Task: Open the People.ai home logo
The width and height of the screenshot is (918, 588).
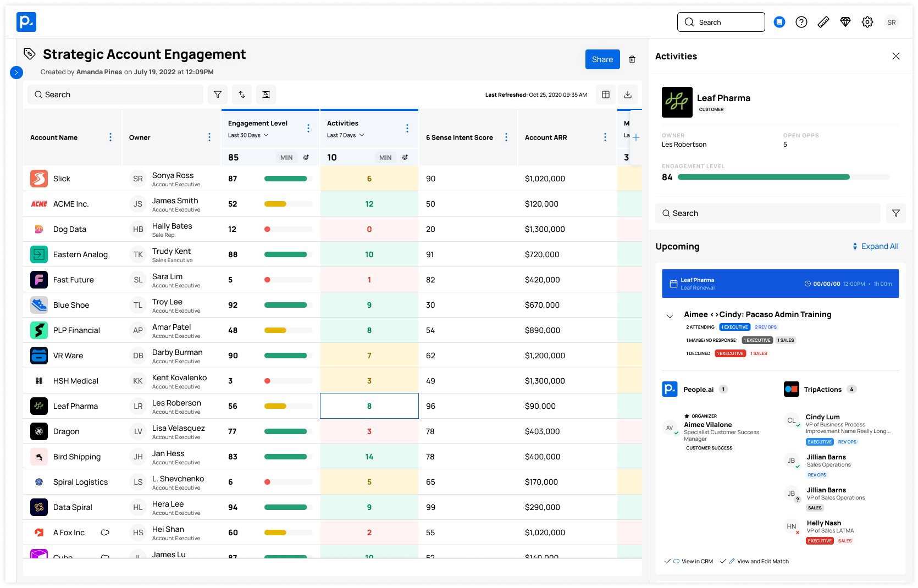Action: (x=26, y=22)
